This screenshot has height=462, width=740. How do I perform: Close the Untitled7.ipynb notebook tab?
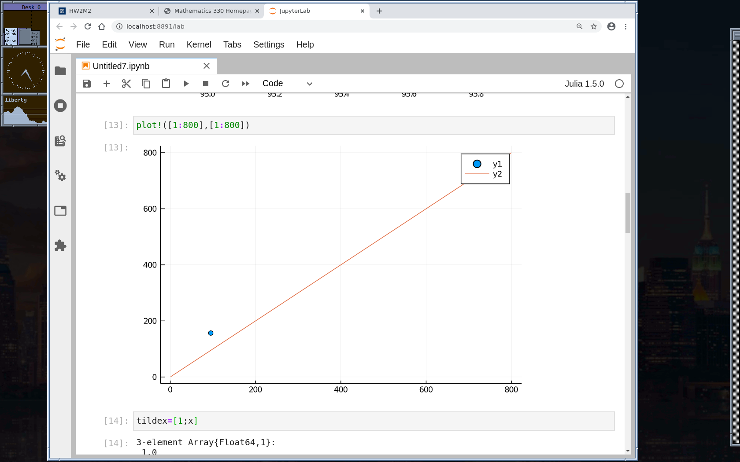207,66
